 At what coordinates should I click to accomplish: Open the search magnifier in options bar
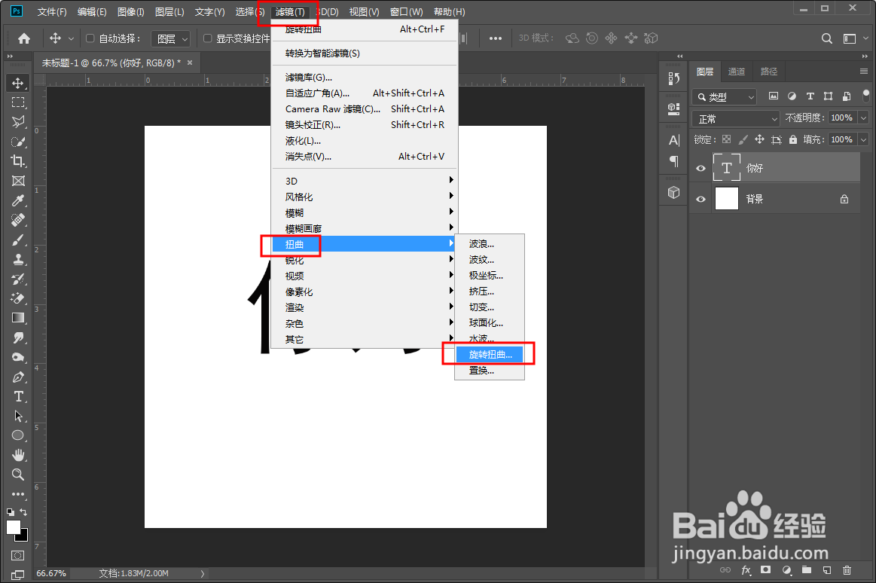coord(827,38)
